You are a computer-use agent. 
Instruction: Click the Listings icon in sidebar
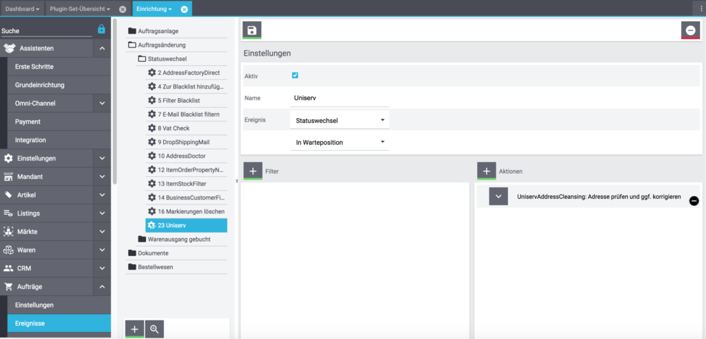tap(8, 213)
